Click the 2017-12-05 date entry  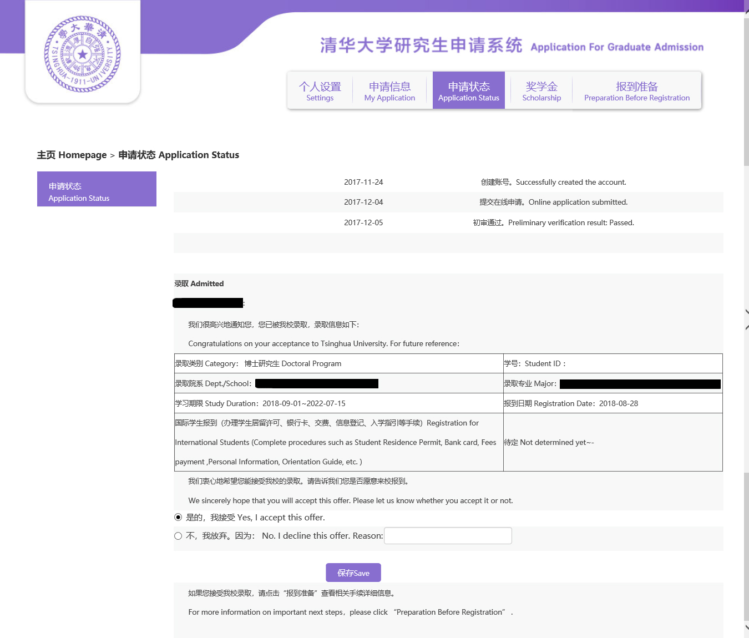[x=363, y=222]
